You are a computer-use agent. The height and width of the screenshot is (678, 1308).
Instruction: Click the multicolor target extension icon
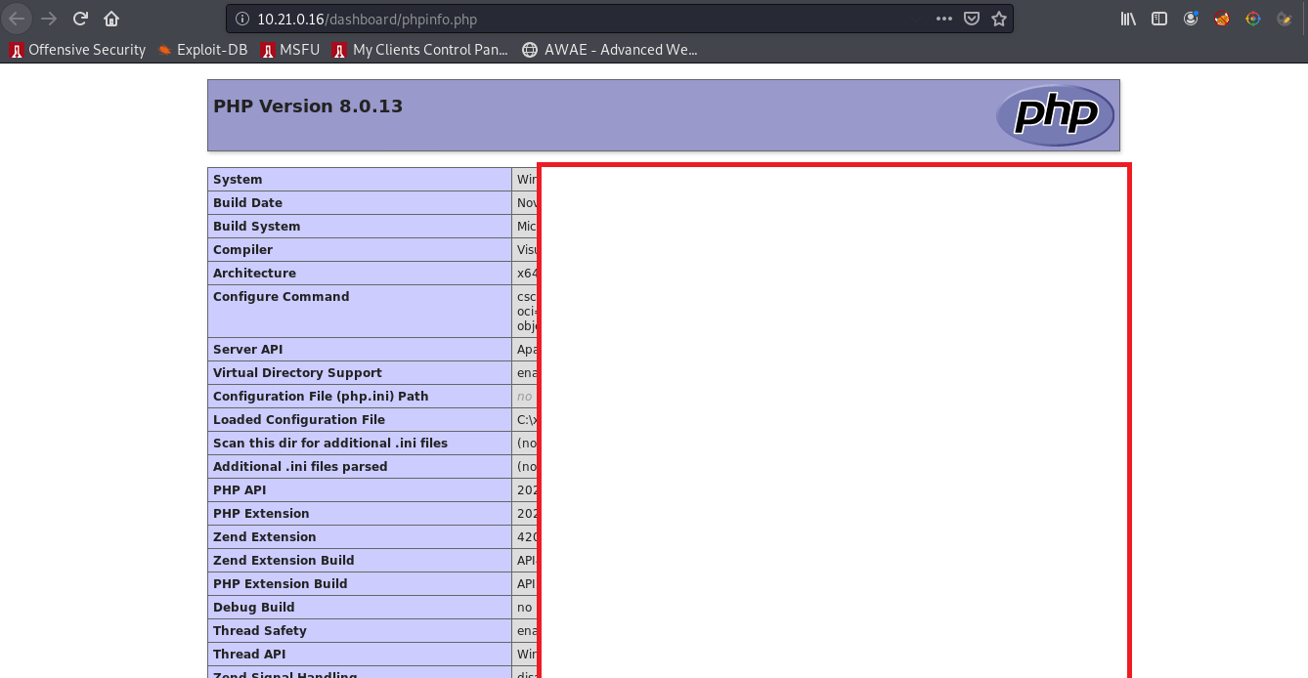1253,19
